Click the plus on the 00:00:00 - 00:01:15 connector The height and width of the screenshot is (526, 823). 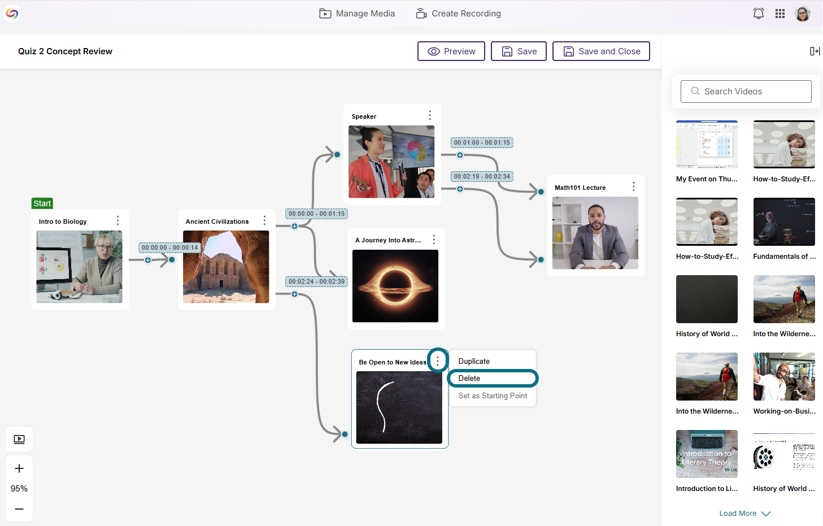tap(294, 227)
